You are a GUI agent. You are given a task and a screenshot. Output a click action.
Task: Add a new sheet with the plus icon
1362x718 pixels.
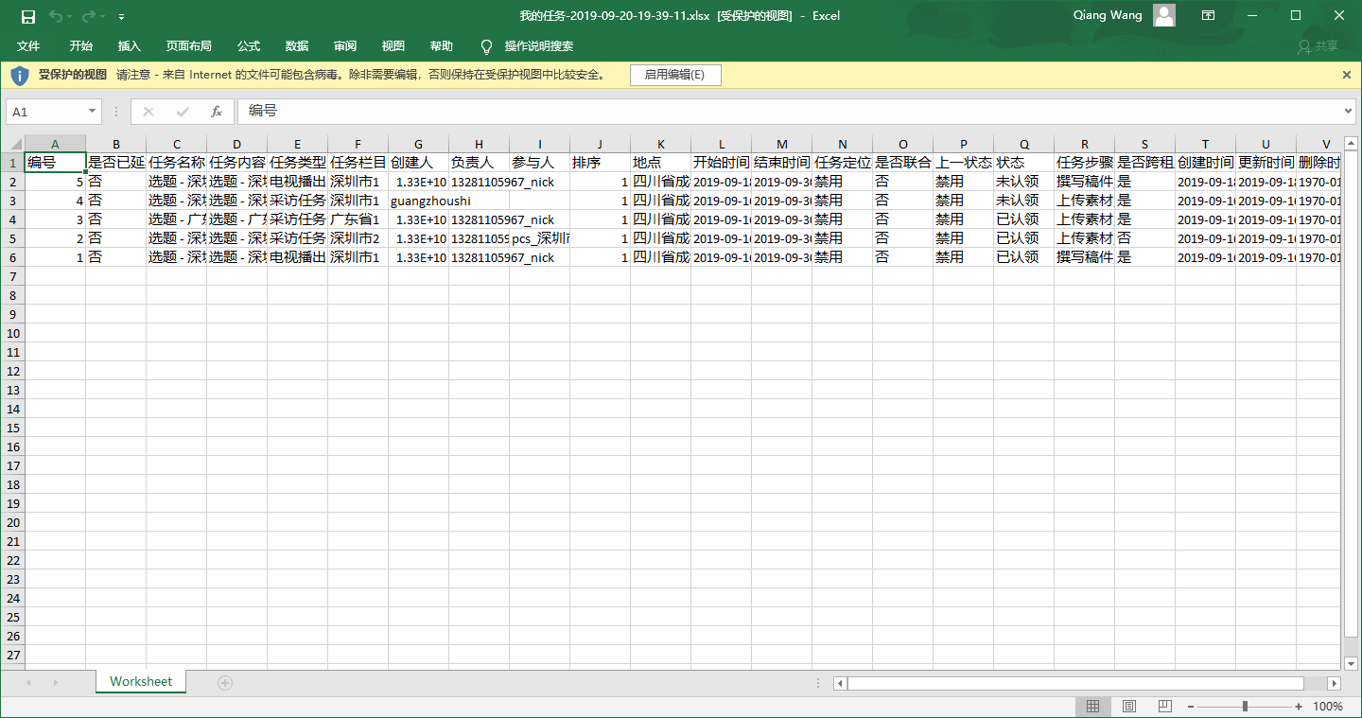[224, 682]
